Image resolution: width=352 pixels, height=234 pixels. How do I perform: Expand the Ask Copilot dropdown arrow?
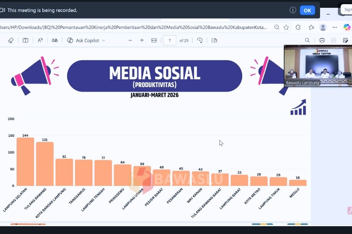point(104,41)
